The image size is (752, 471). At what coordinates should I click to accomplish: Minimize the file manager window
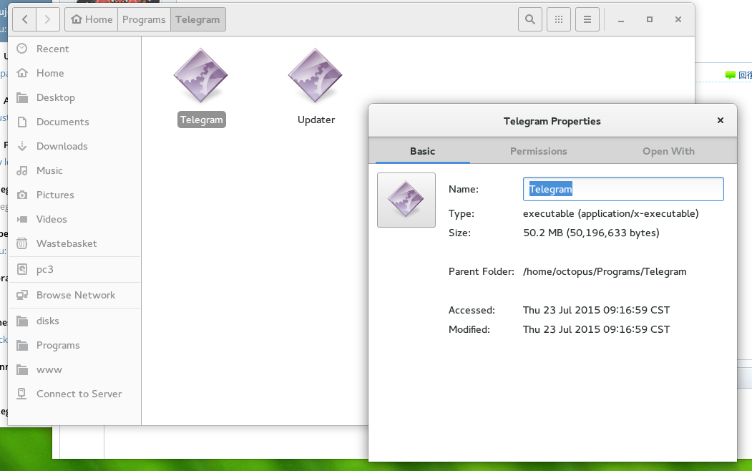click(x=621, y=19)
